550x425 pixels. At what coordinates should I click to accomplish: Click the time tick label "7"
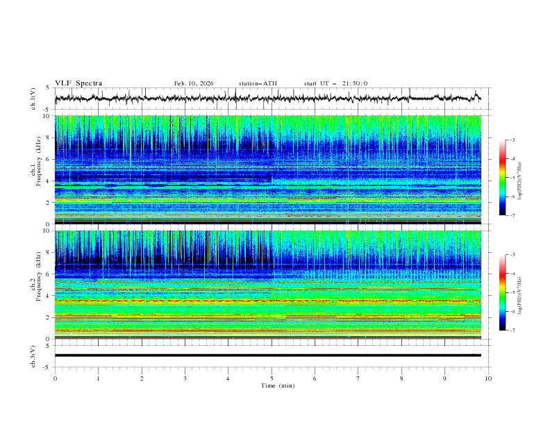(358, 378)
